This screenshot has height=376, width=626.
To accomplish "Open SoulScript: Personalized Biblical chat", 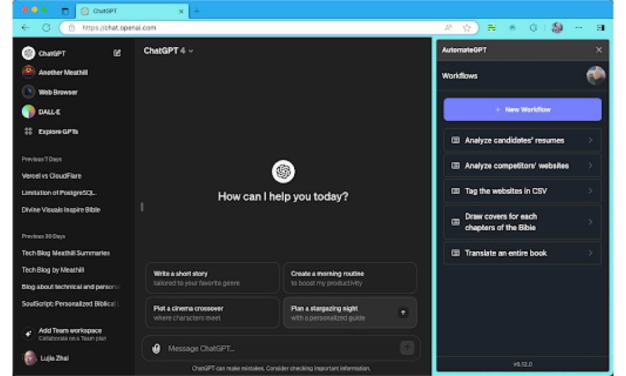I will click(70, 304).
